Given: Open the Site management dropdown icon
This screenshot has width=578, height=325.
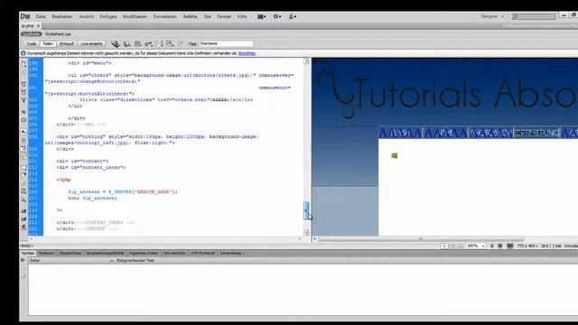Looking at the screenshot, I should tap(293, 16).
